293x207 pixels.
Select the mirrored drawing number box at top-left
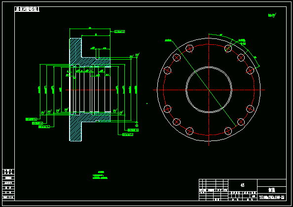(27, 9)
